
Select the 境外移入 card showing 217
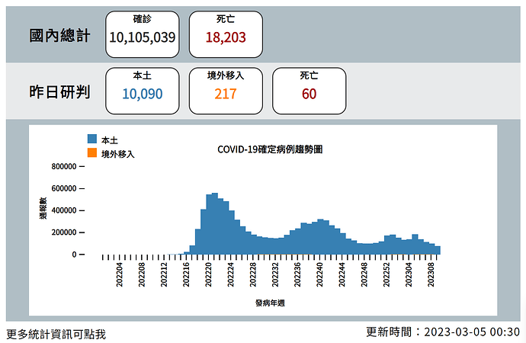click(x=226, y=91)
